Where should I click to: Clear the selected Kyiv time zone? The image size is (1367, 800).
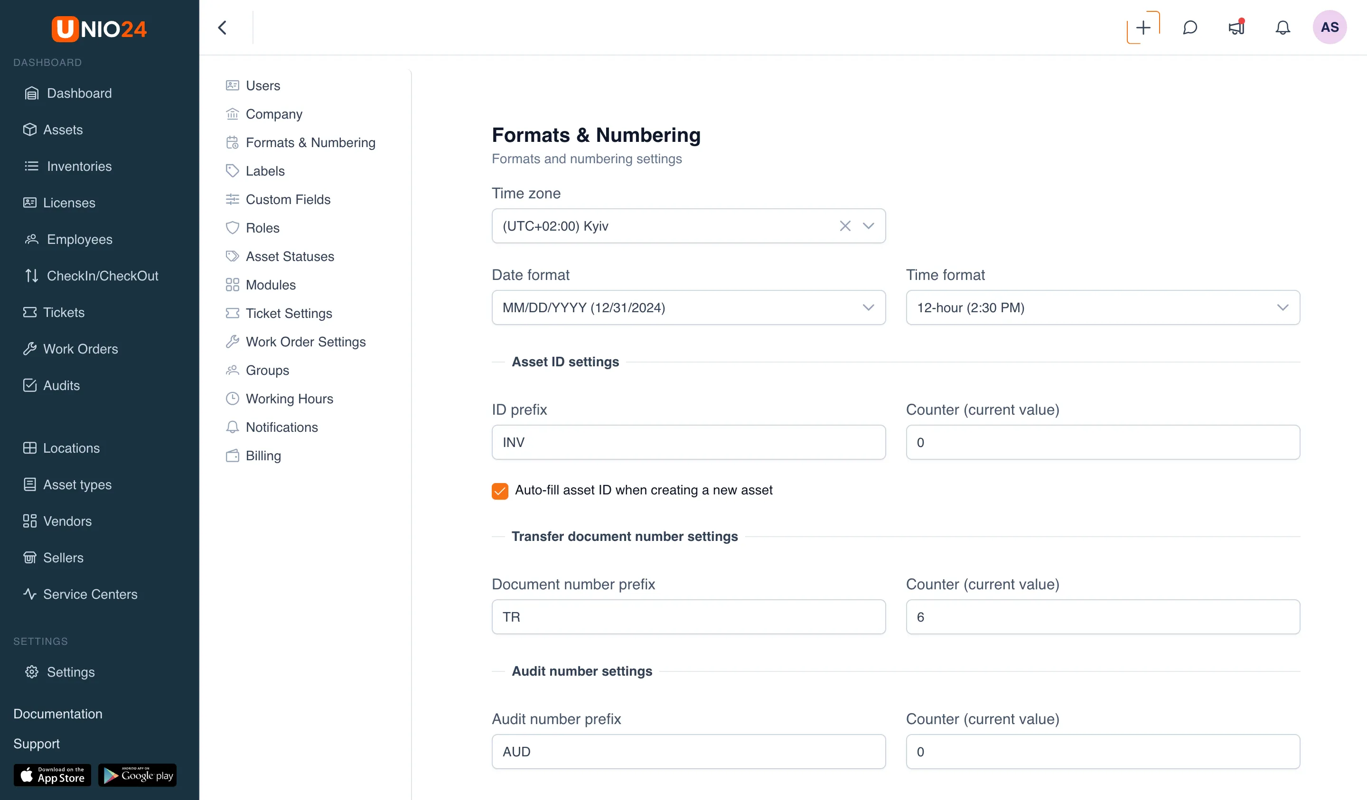pyautogui.click(x=844, y=226)
